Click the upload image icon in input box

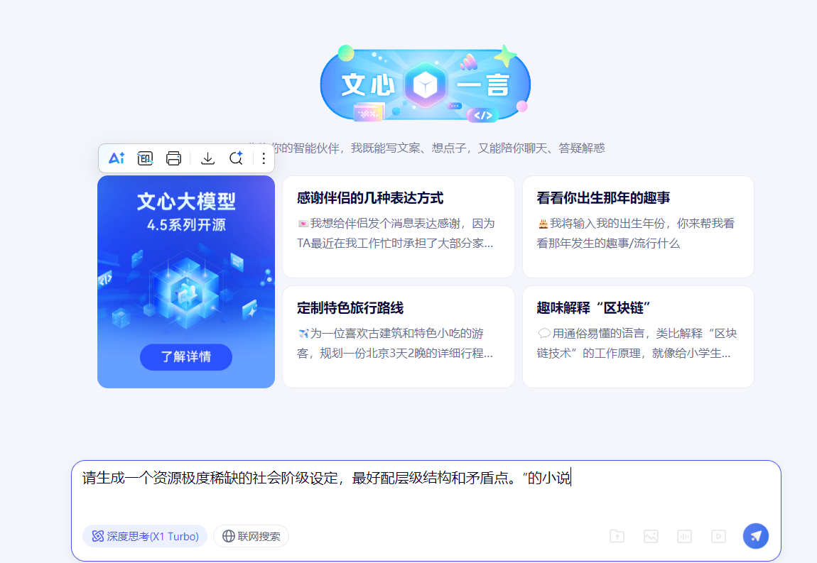click(x=651, y=536)
